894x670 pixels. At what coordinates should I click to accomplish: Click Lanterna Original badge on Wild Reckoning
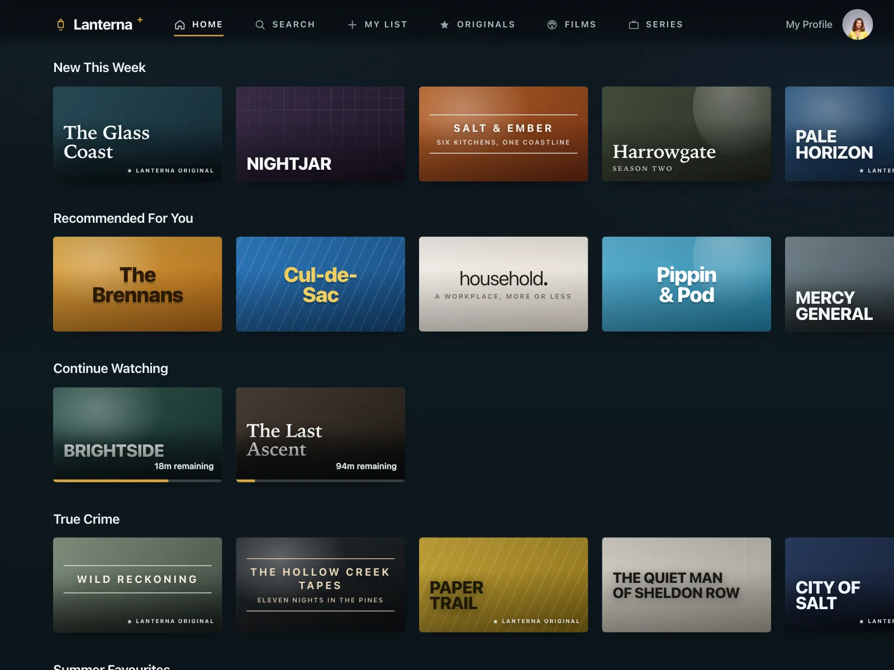(170, 621)
